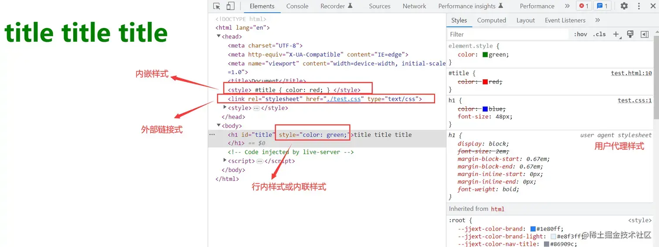The width and height of the screenshot is (659, 247).
Task: Click the blue issues message badge
Action: click(603, 6)
